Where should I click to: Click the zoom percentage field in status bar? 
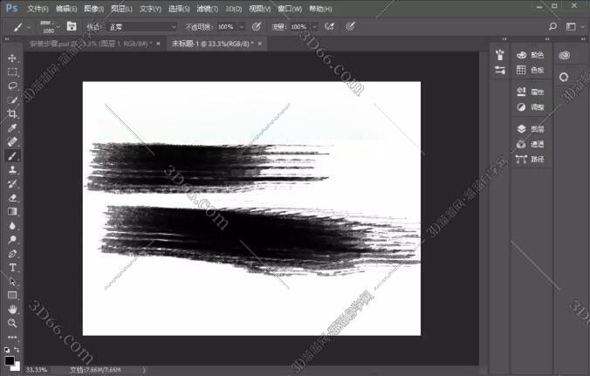coord(37,370)
